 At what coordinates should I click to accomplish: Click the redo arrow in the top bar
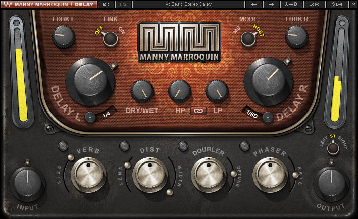[123, 4]
